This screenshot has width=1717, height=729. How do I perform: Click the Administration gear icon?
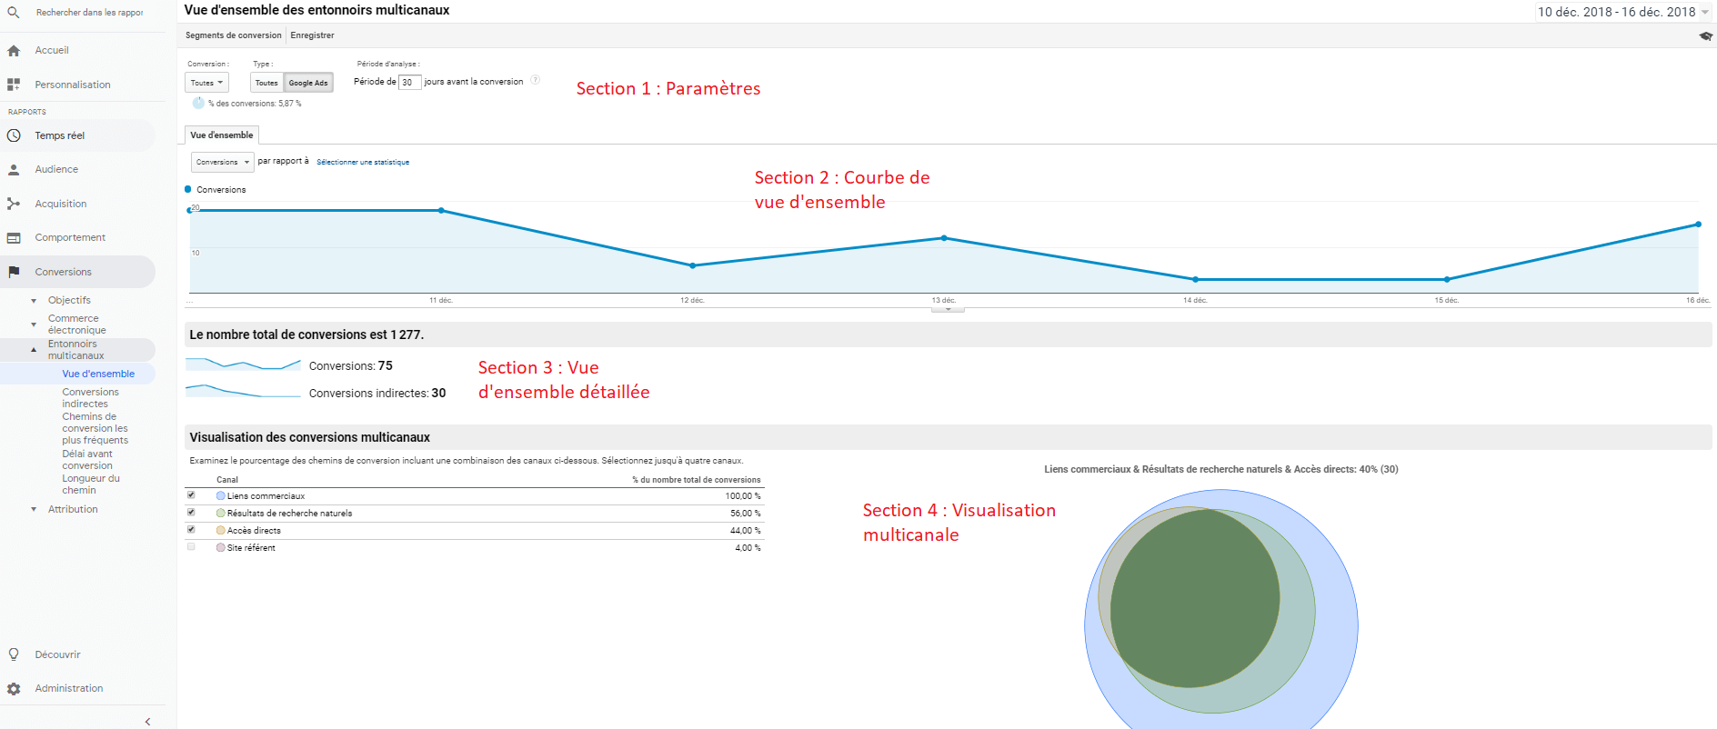(14, 689)
